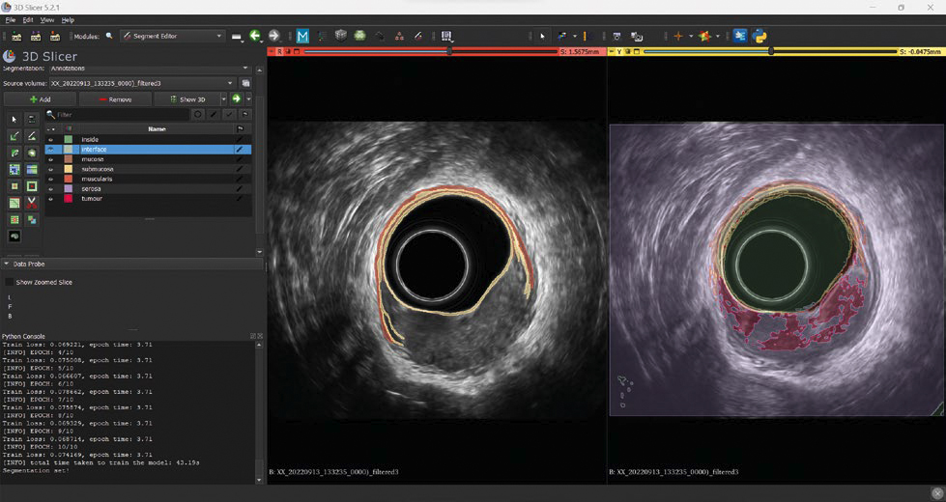The width and height of the screenshot is (946, 502).
Task: Open the Source volume dropdown
Action: 142,83
